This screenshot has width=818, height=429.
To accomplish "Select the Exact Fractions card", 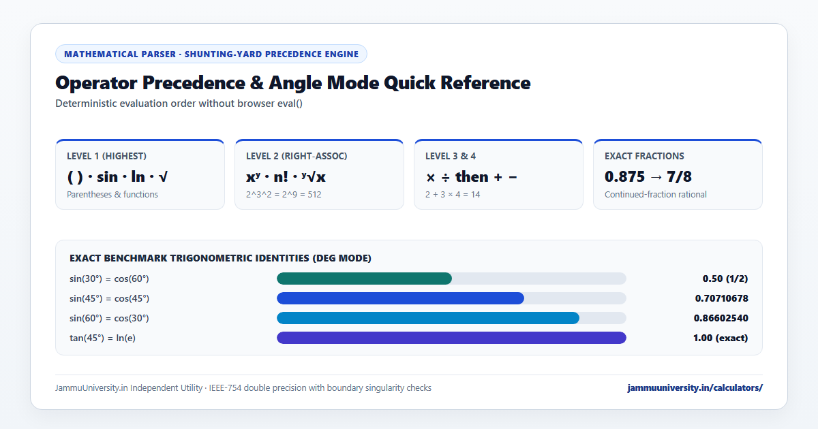I will tap(678, 174).
